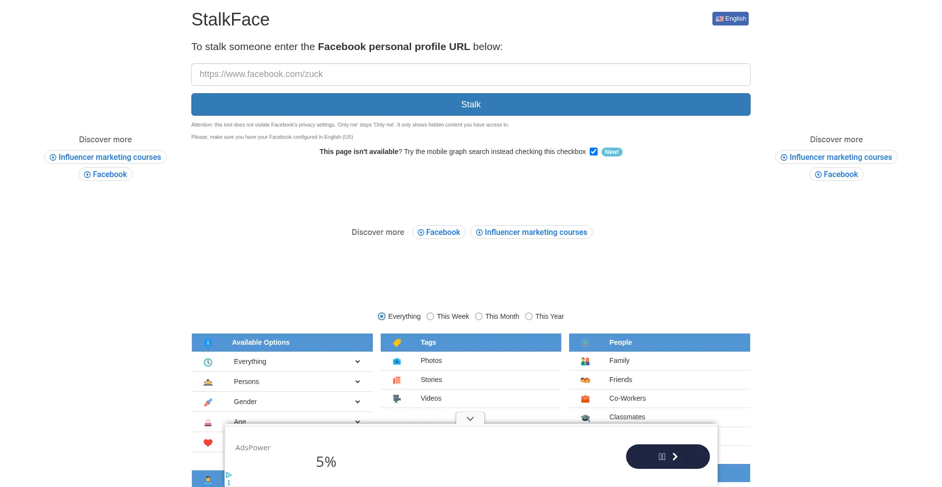Screen dimensions: 942x487
Task: Uncheck the mobile graph search checkbox
Action: pyautogui.click(x=594, y=152)
